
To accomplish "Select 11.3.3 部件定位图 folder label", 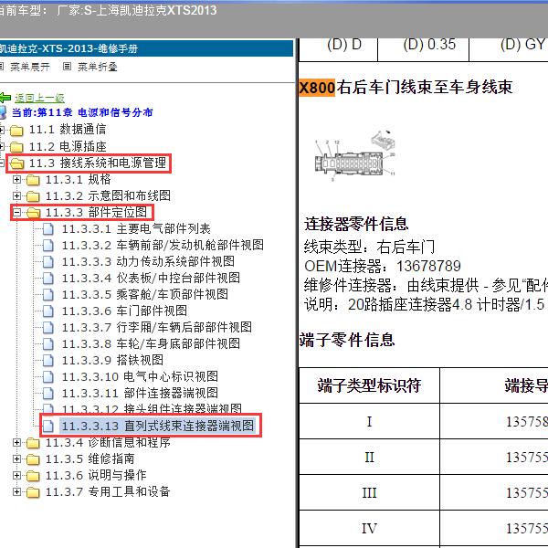I will (x=97, y=212).
